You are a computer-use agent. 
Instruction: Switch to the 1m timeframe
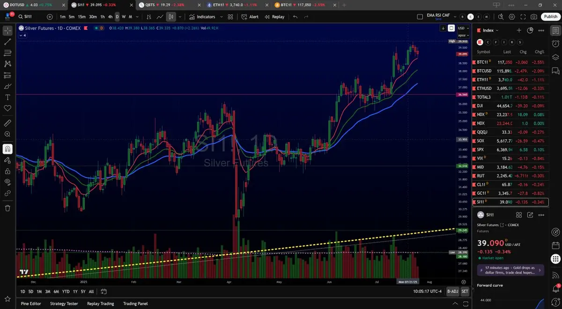point(63,17)
